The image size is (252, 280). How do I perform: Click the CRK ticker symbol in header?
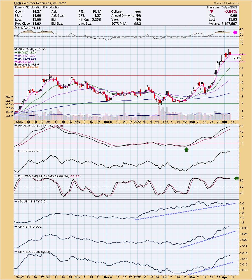click(18, 3)
